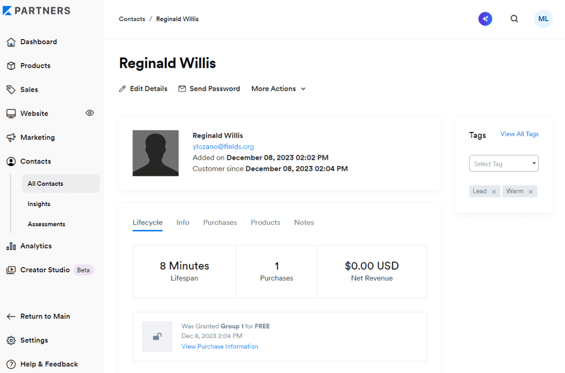Expand the More Actions dropdown

pyautogui.click(x=278, y=88)
